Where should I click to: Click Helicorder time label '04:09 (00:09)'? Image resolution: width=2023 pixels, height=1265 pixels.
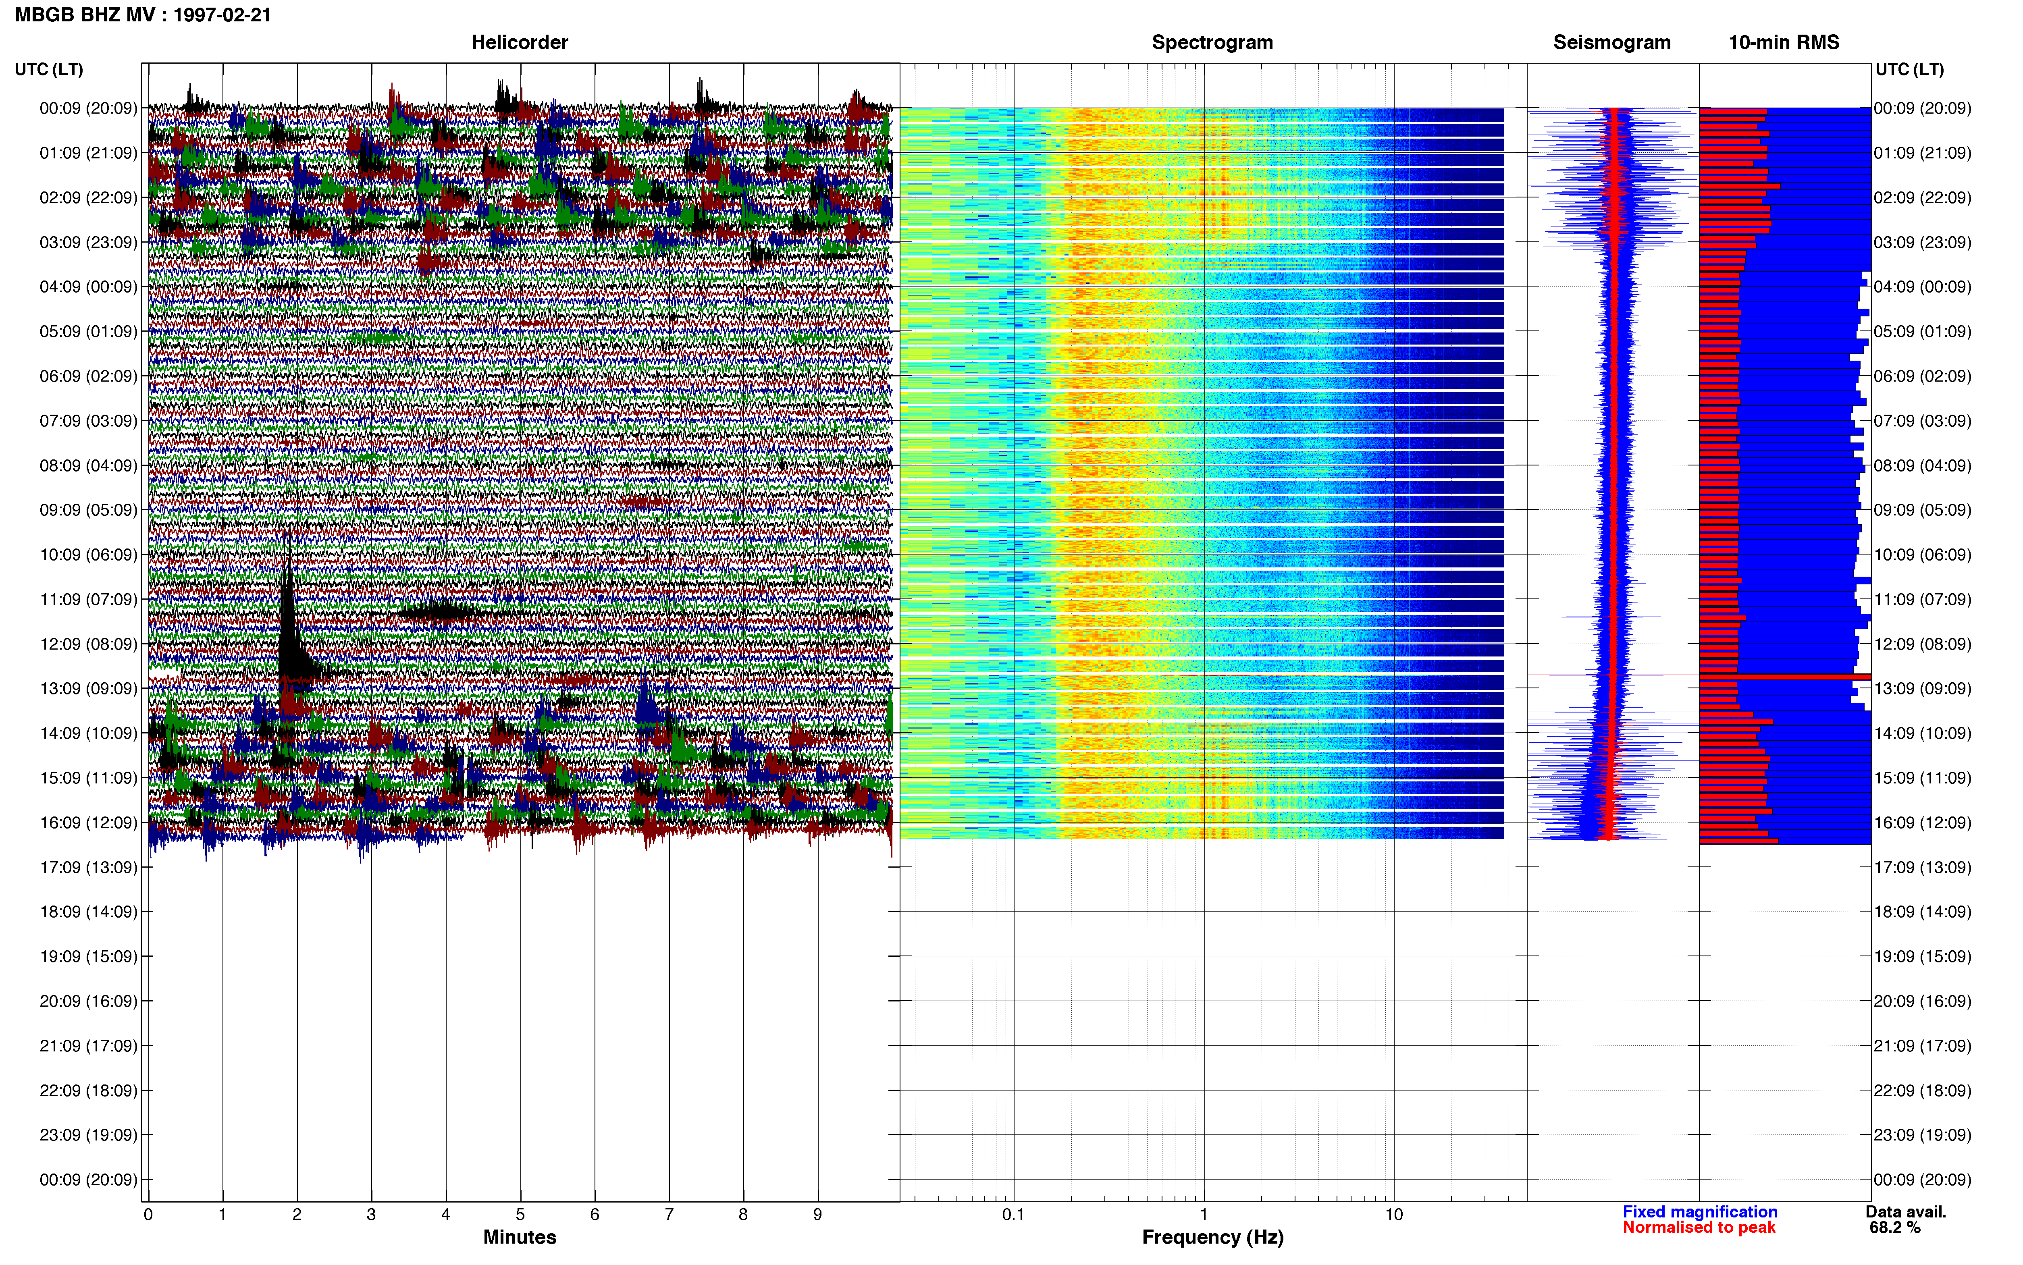(x=89, y=287)
